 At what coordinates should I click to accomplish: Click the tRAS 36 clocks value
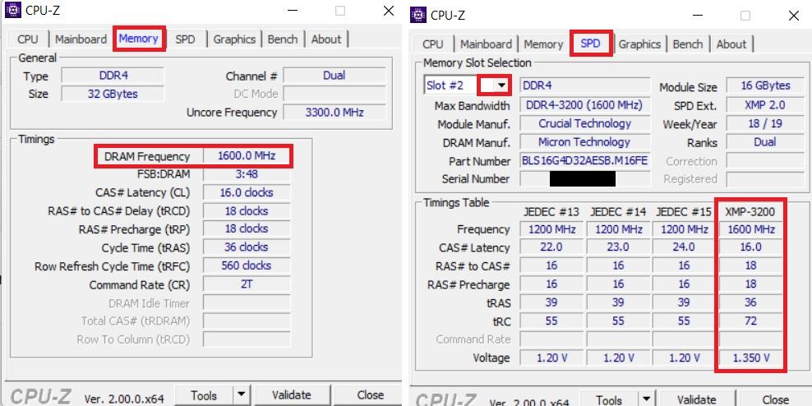[247, 247]
